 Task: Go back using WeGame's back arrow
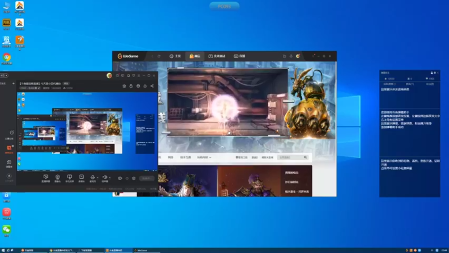point(152,56)
